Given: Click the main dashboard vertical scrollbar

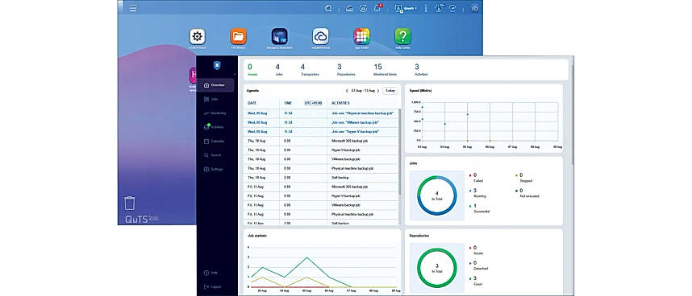Looking at the screenshot, I should pos(572,114).
